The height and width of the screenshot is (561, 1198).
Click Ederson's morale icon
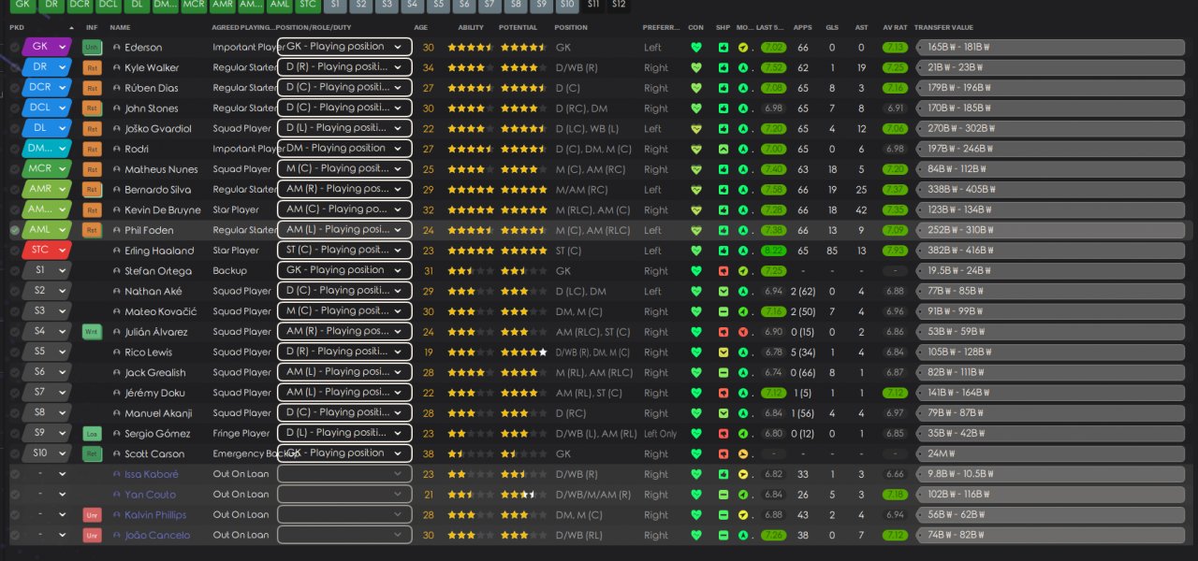click(743, 48)
